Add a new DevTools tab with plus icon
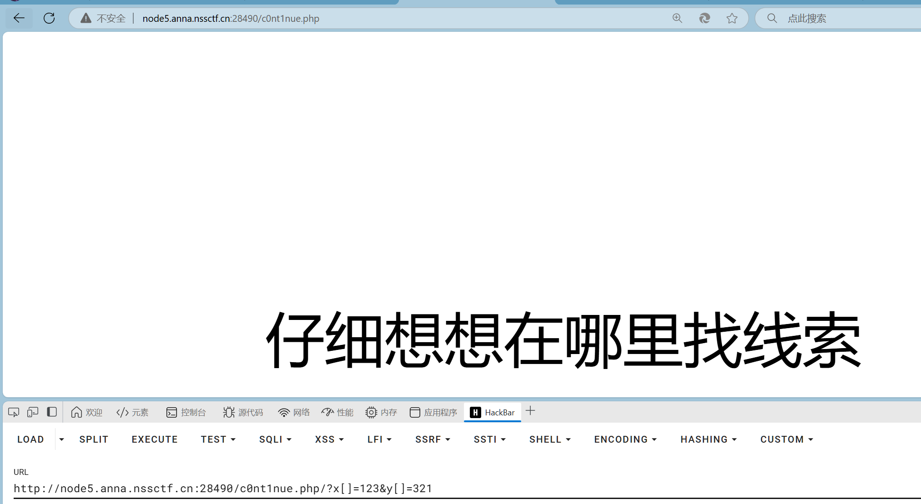 click(x=530, y=411)
